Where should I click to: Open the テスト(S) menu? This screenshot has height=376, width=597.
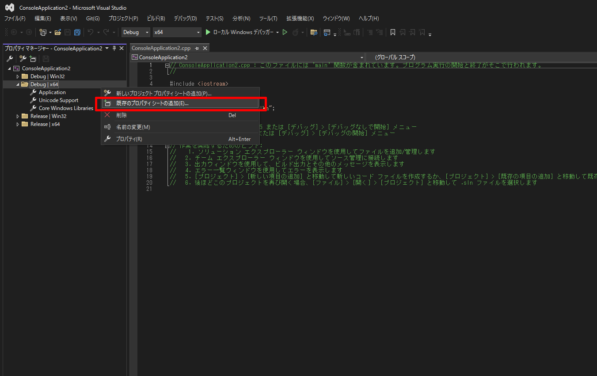214,19
